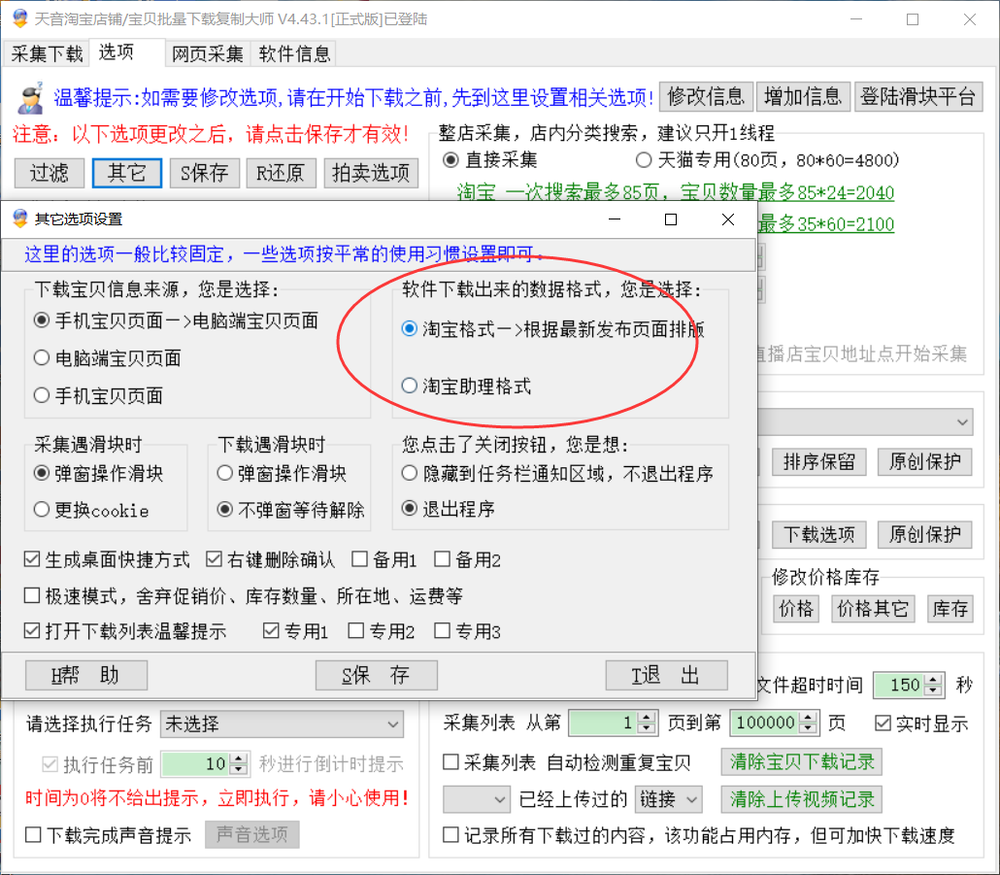
Task: Expand the 链接 dropdown
Action: [669, 799]
